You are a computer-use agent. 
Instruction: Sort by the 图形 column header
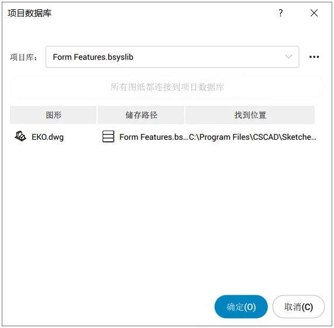[53, 115]
